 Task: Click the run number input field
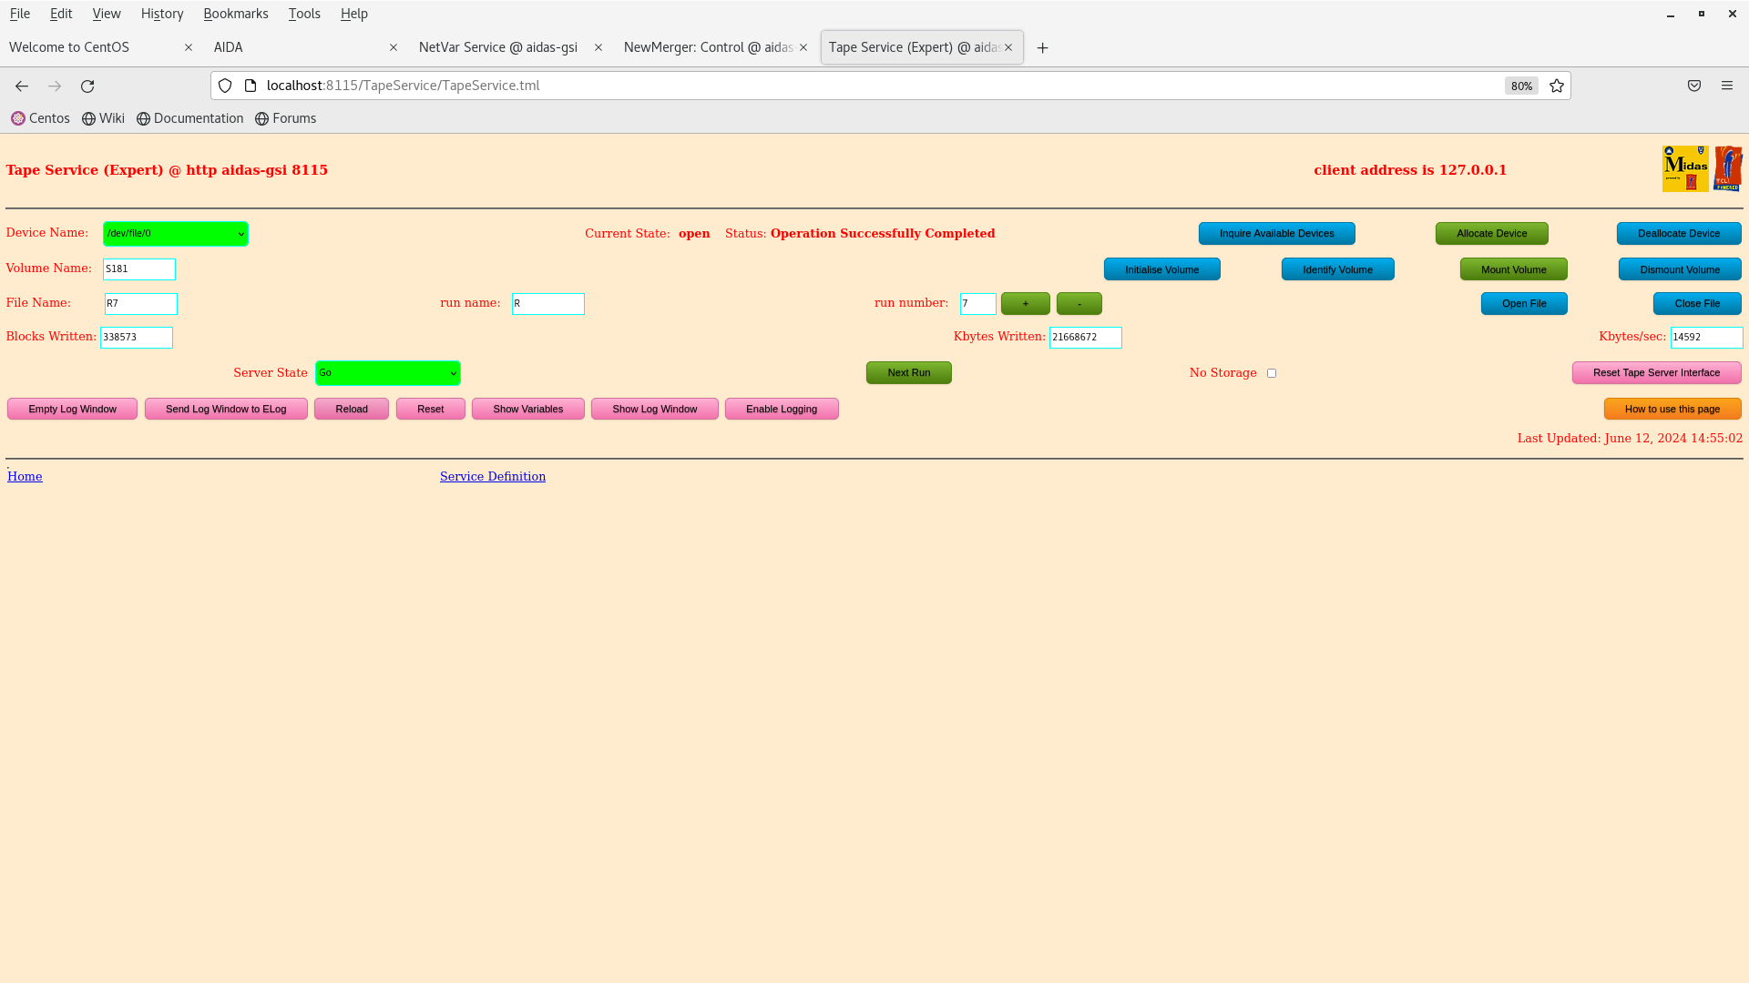point(977,304)
